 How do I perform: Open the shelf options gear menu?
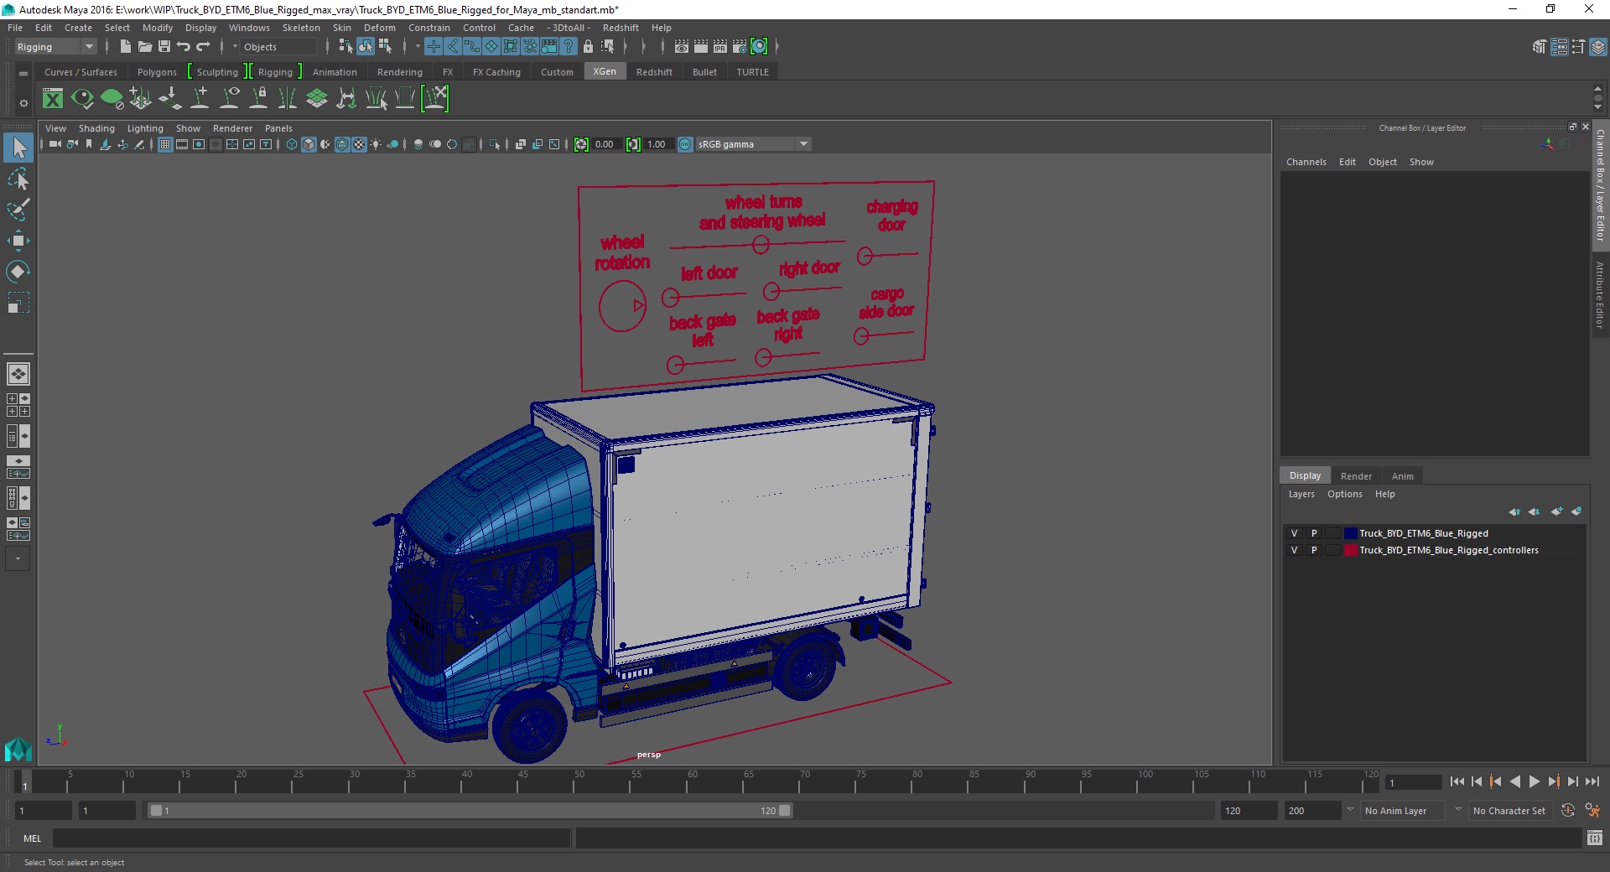(x=23, y=103)
